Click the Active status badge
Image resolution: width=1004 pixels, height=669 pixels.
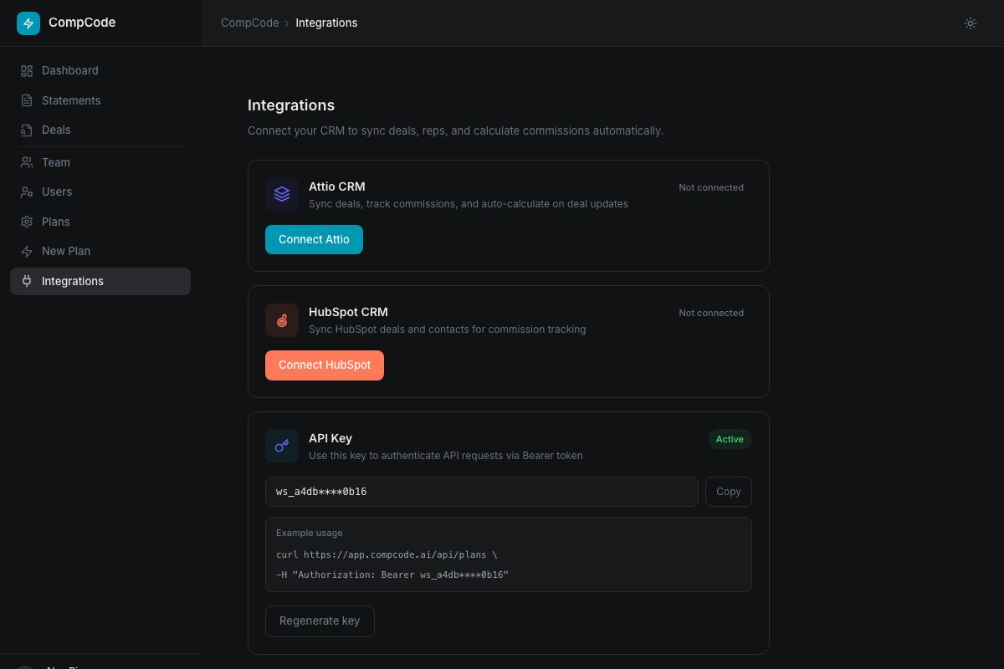coord(730,439)
